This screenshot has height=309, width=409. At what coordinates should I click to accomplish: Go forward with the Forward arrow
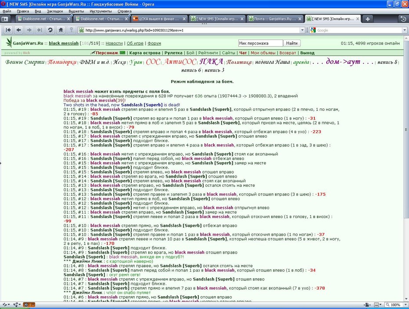[29, 30]
